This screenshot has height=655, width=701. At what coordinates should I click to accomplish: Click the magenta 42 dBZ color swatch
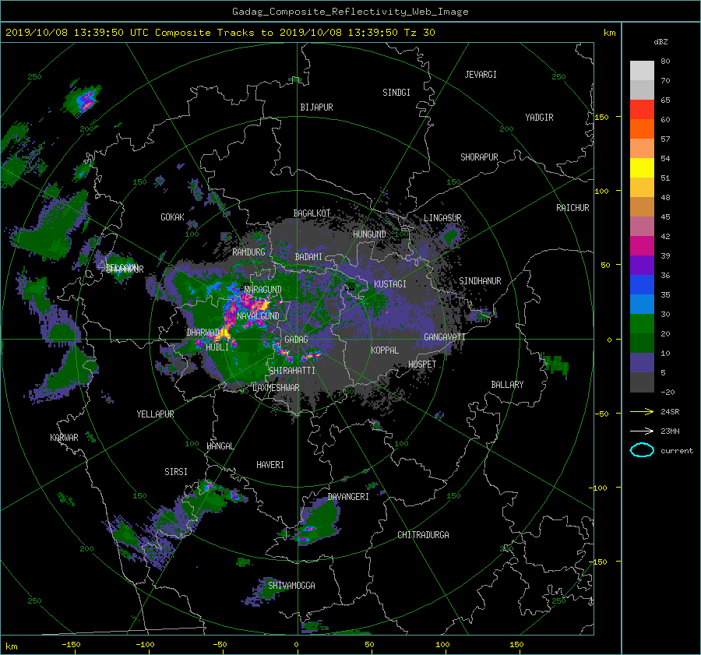pos(642,245)
